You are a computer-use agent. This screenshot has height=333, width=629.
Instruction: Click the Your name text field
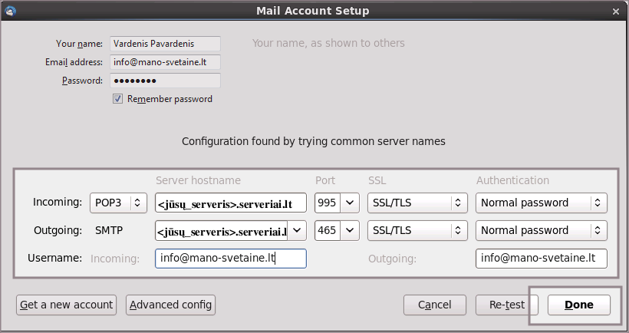click(x=165, y=44)
